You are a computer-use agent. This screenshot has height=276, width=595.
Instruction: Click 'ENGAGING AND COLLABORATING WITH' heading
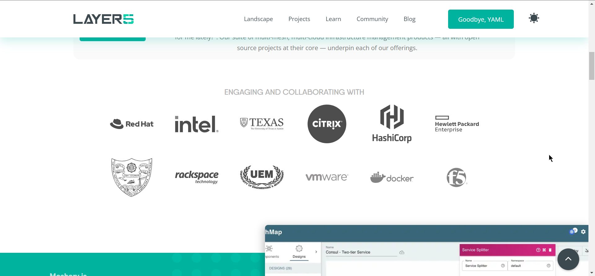(294, 92)
